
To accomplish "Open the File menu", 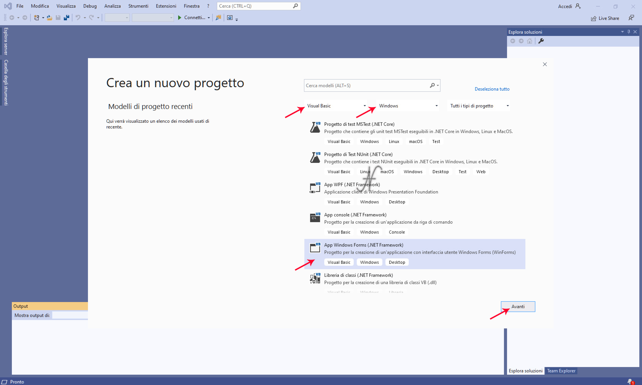I will click(x=20, y=6).
